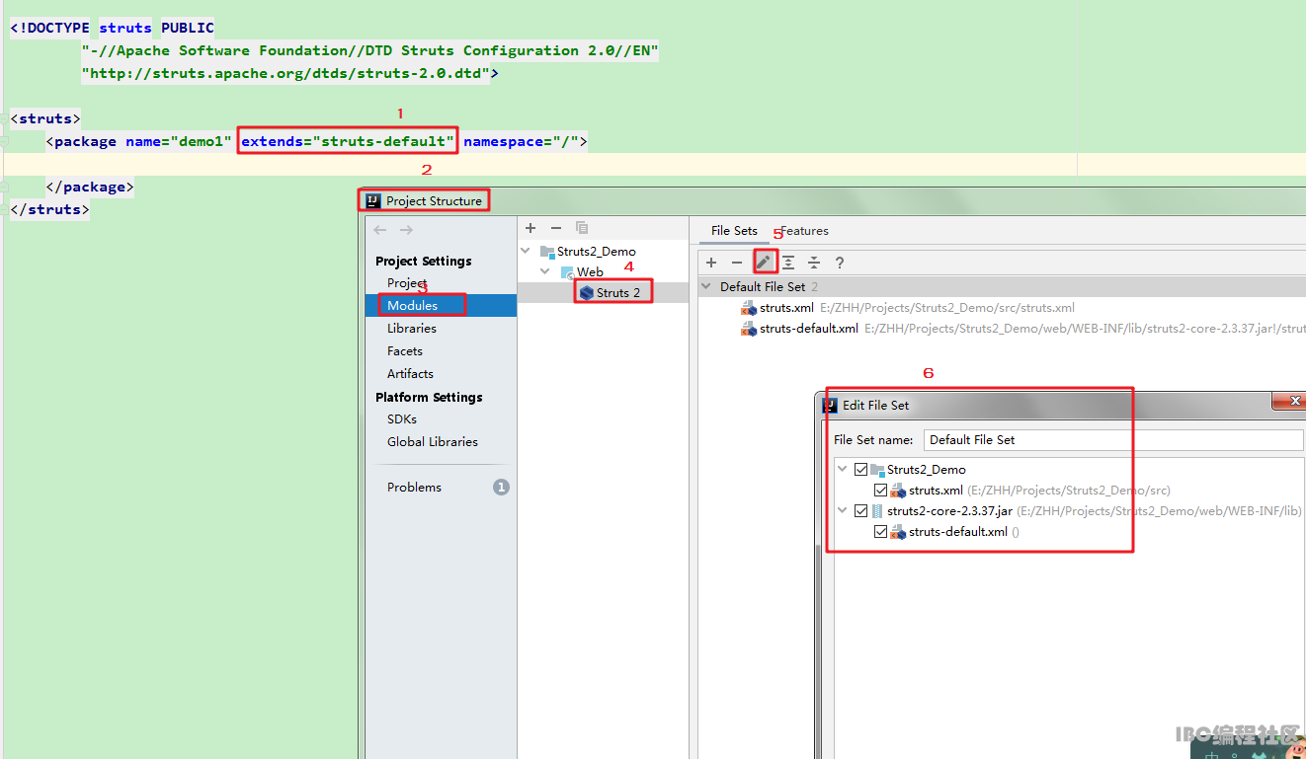
Task: Click the copy module icon
Action: 582,228
